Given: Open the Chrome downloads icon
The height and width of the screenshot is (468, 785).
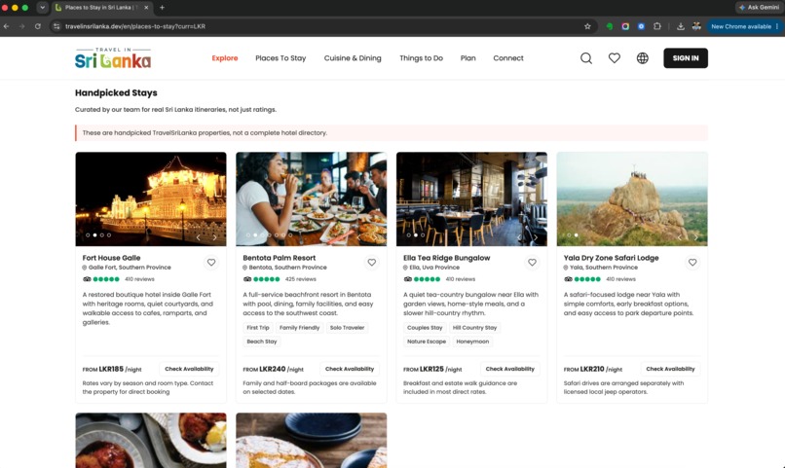Looking at the screenshot, I should pyautogui.click(x=681, y=26).
